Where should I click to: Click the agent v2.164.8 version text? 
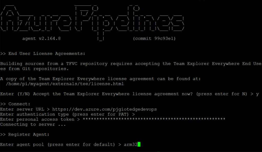41,39
